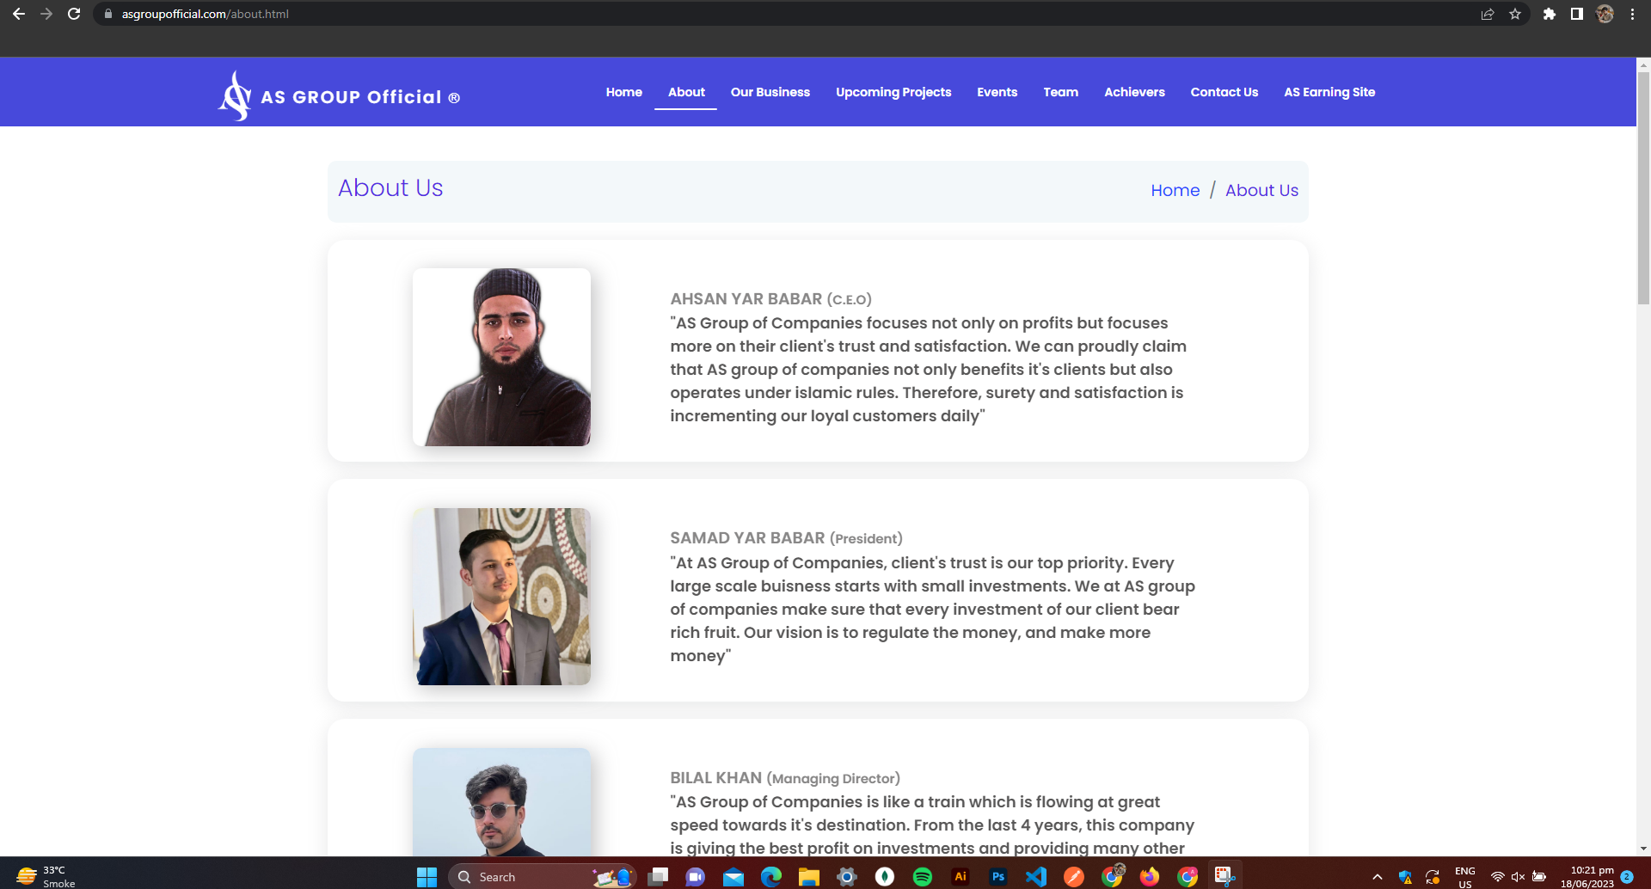Open the weather widget showing 33°C
This screenshot has width=1651, height=889.
click(x=46, y=877)
